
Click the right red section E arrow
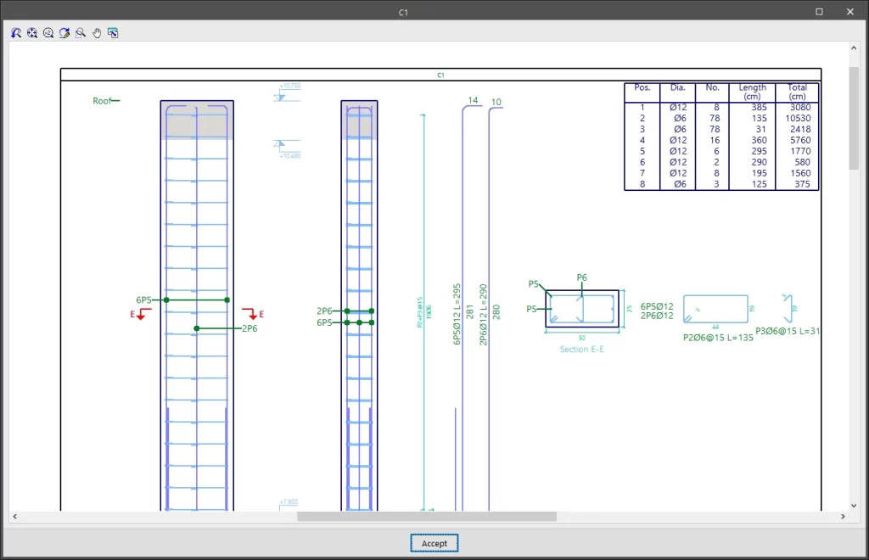pos(253,314)
